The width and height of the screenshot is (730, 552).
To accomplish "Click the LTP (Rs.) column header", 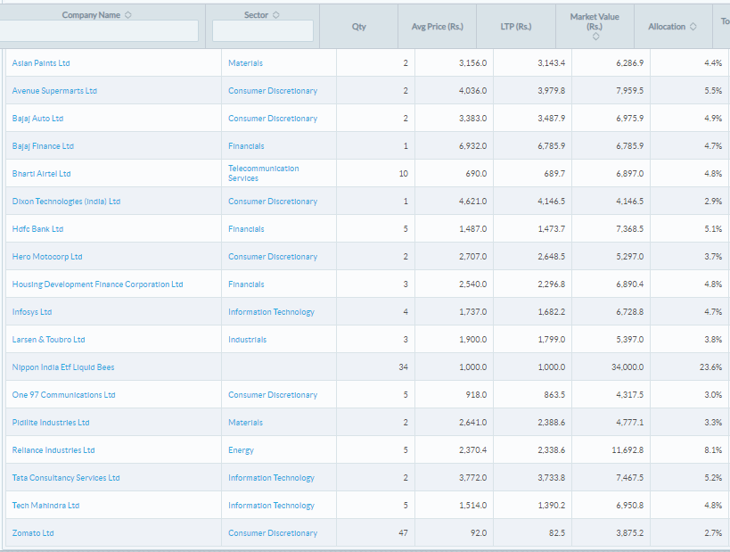I will click(x=516, y=27).
